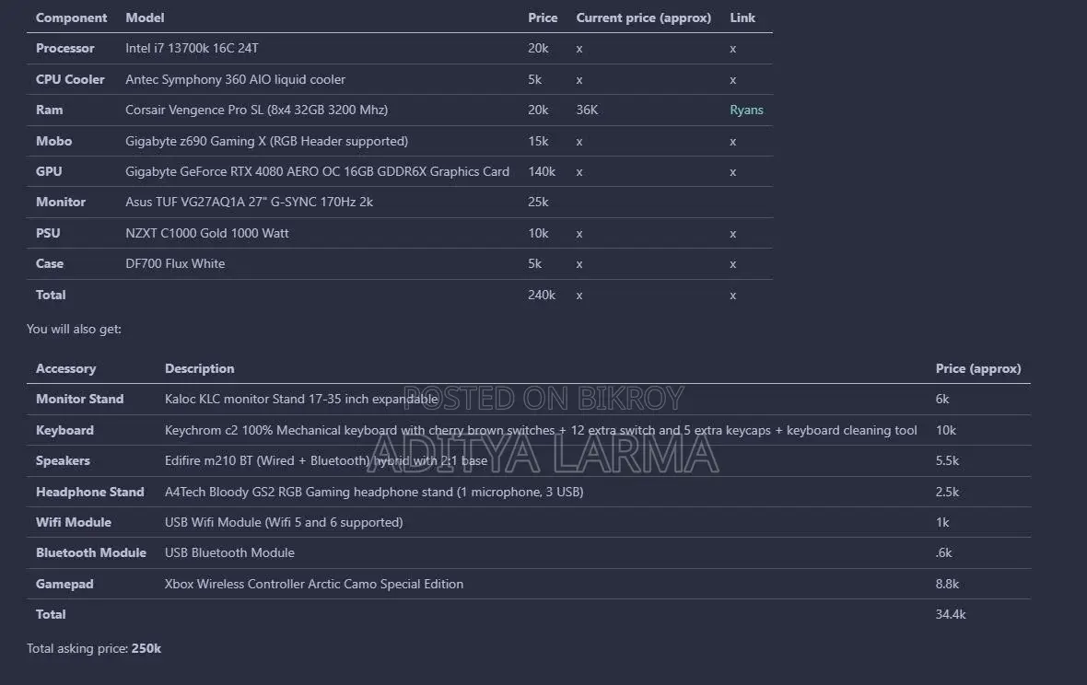This screenshot has width=1087, height=685.
Task: Click the Component column header
Action: click(72, 18)
